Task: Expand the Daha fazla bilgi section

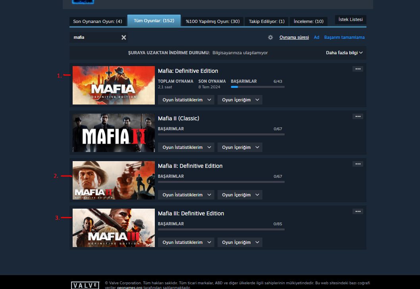Action: (344, 52)
